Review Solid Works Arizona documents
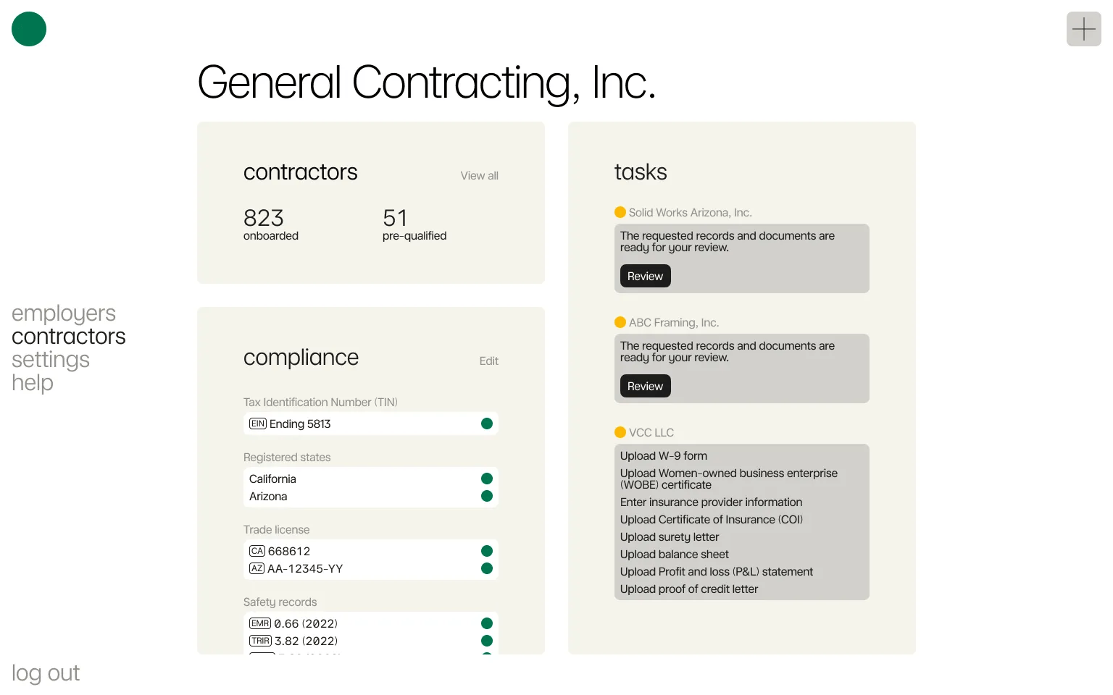The height and width of the screenshot is (695, 1113). (x=645, y=276)
